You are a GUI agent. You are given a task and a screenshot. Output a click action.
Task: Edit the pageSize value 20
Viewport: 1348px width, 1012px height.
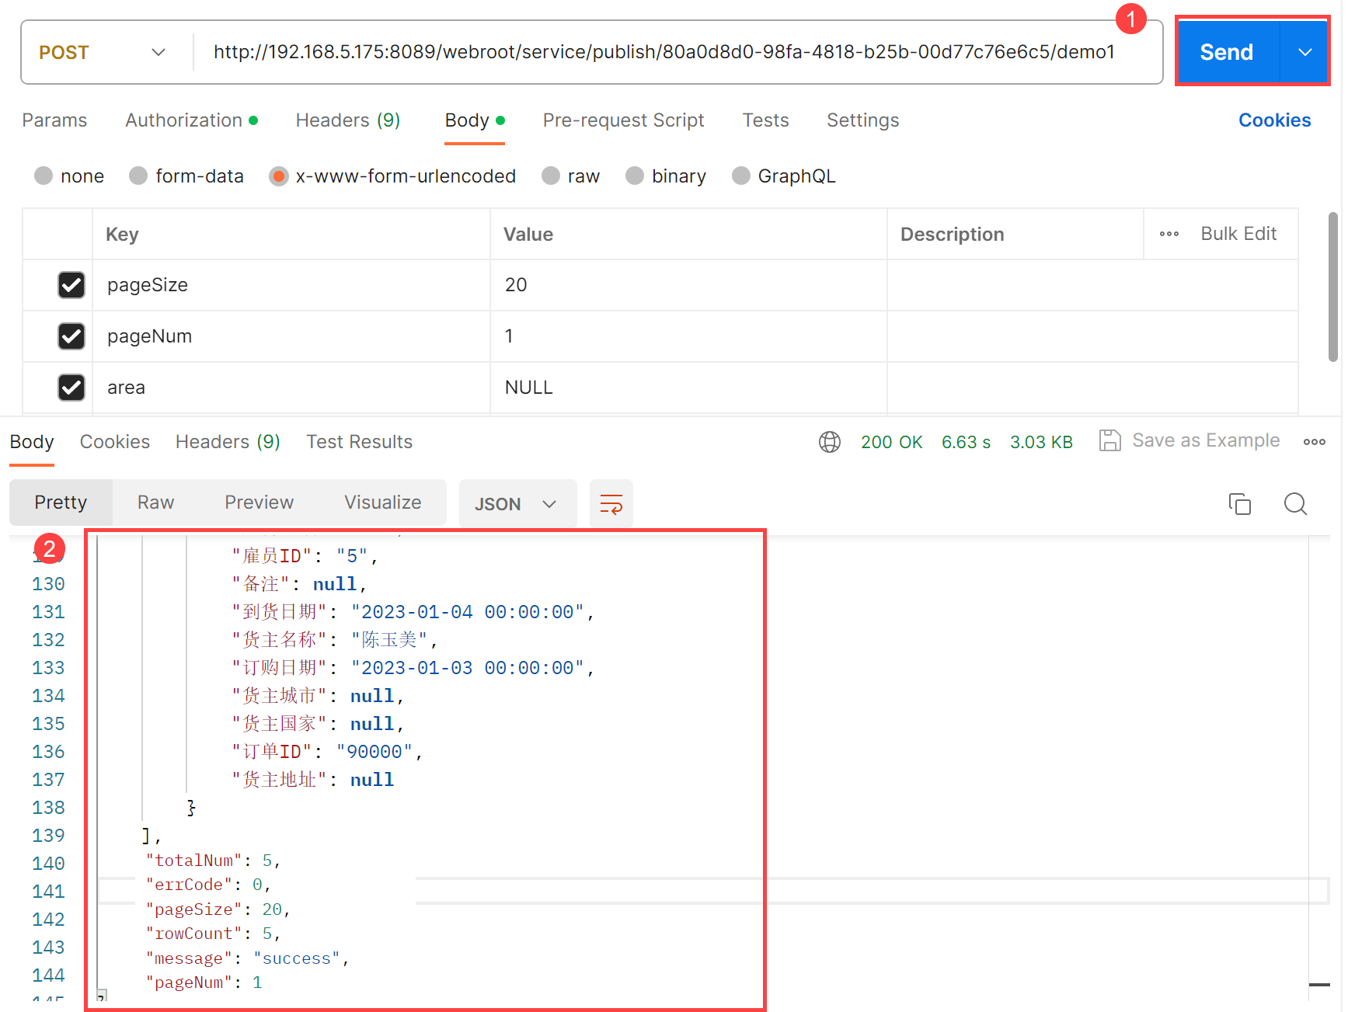pyautogui.click(x=688, y=285)
